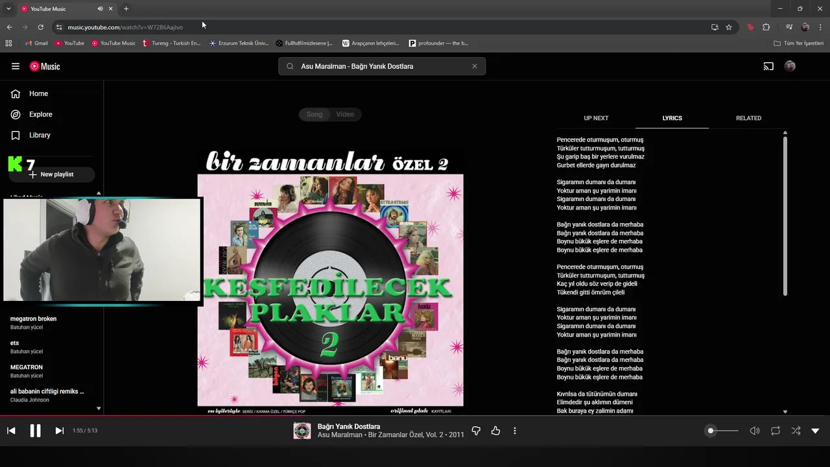The width and height of the screenshot is (830, 467).
Task: Close the YouTube Music tab
Action: tap(111, 9)
